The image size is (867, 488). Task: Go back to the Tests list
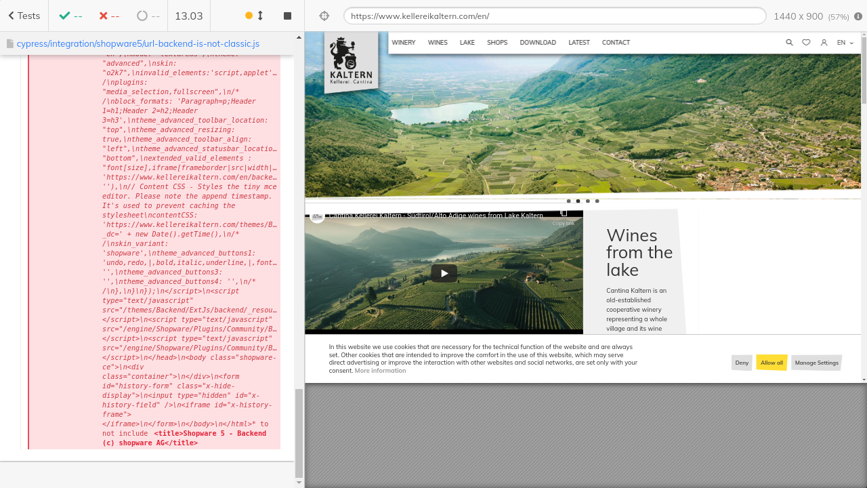[x=24, y=16]
